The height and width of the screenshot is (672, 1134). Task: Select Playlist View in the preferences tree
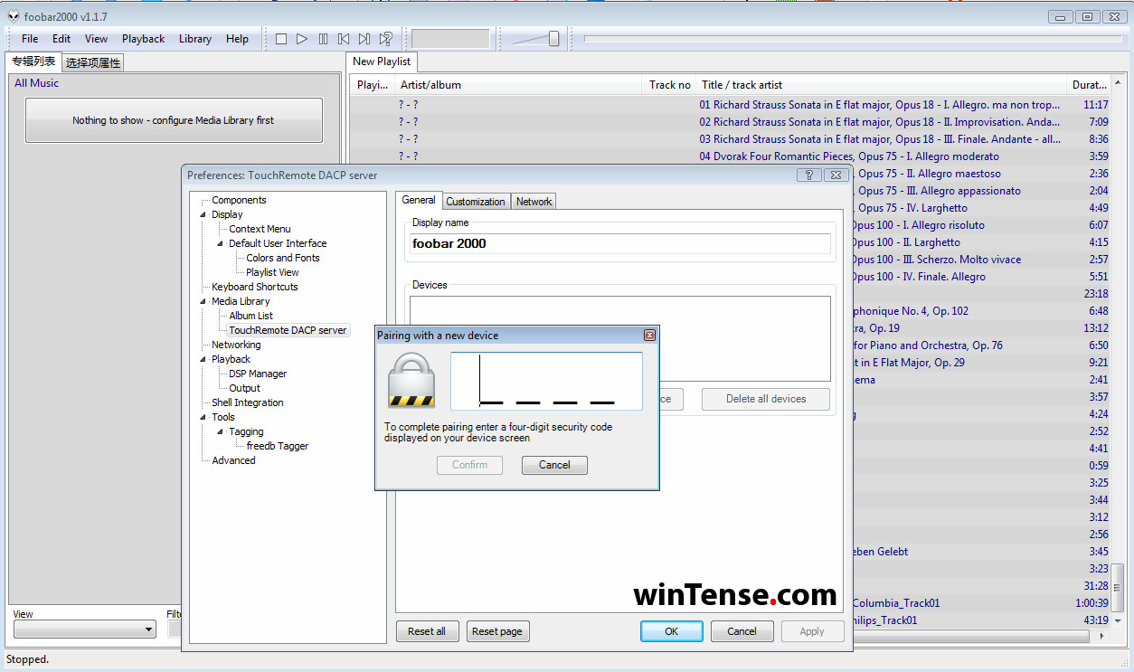coord(272,272)
